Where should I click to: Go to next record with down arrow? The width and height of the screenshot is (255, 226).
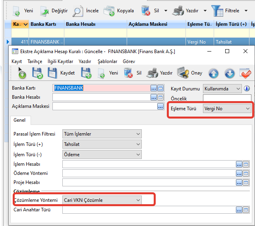point(230,73)
